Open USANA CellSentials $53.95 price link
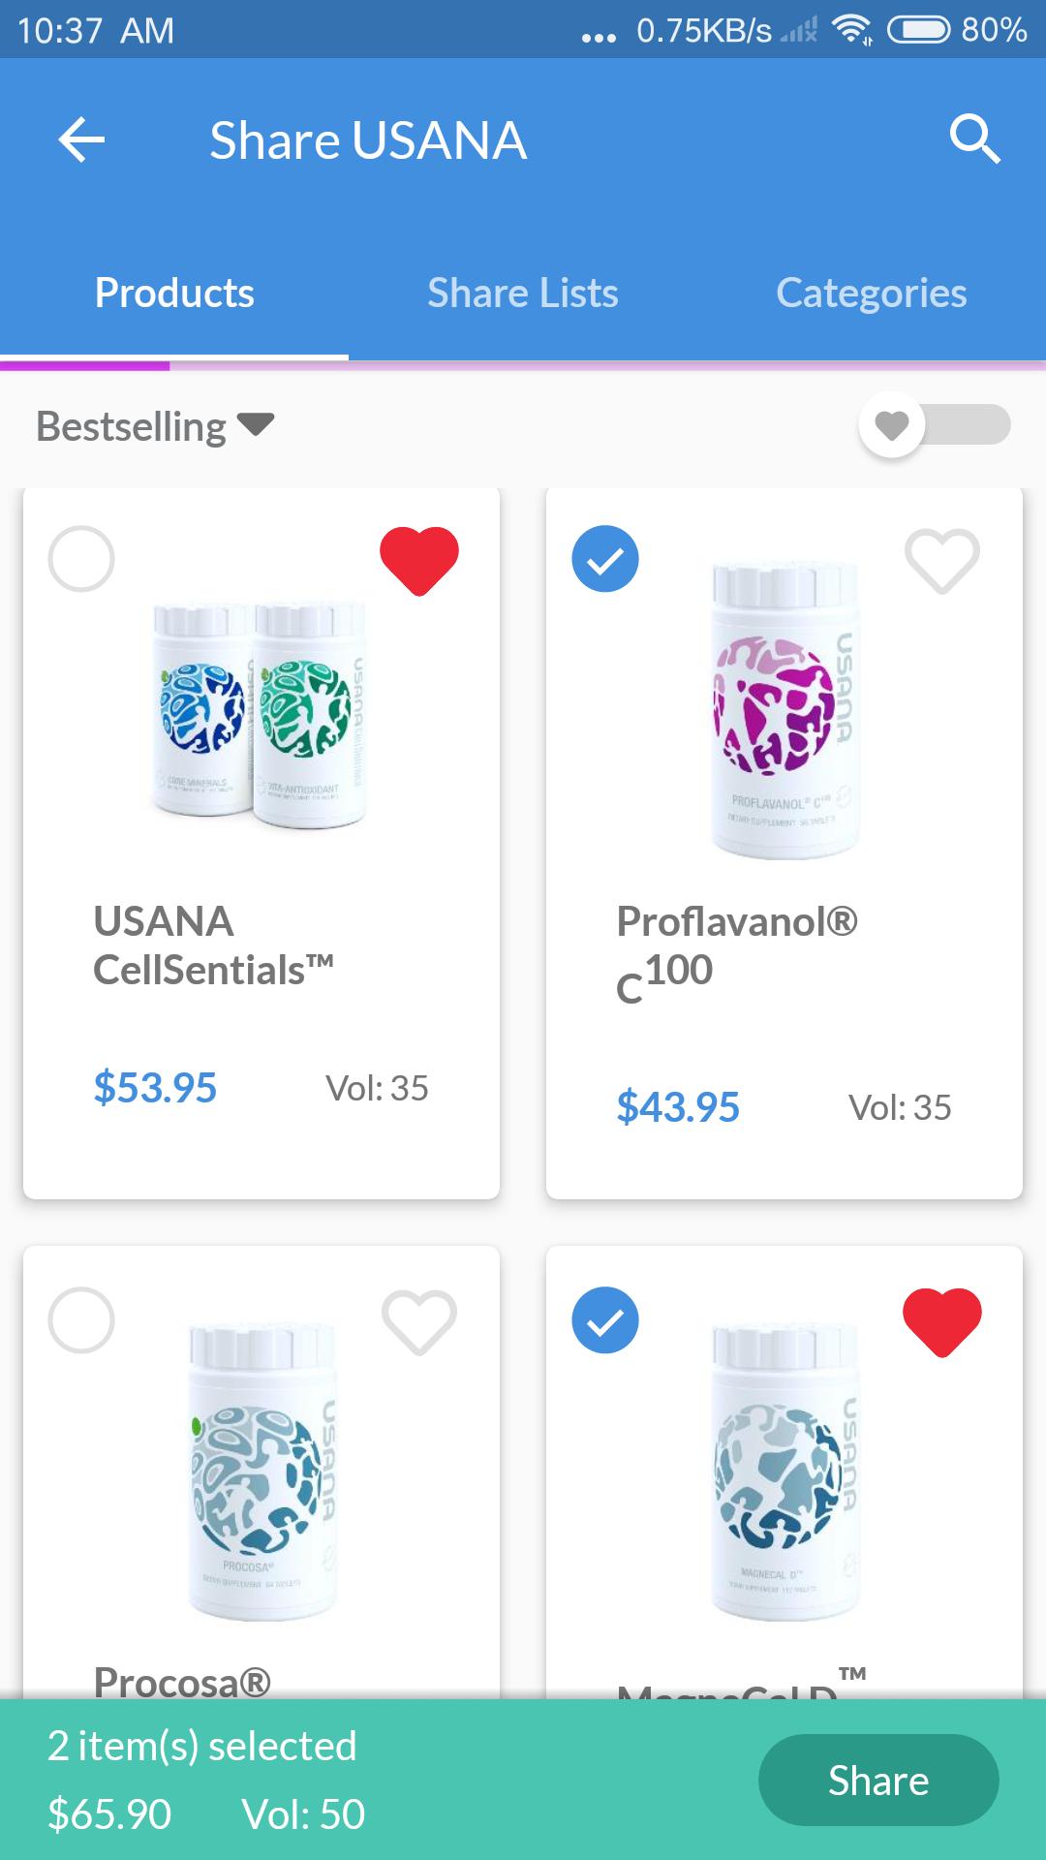Screen dimensions: 1046x1860 (155, 1087)
